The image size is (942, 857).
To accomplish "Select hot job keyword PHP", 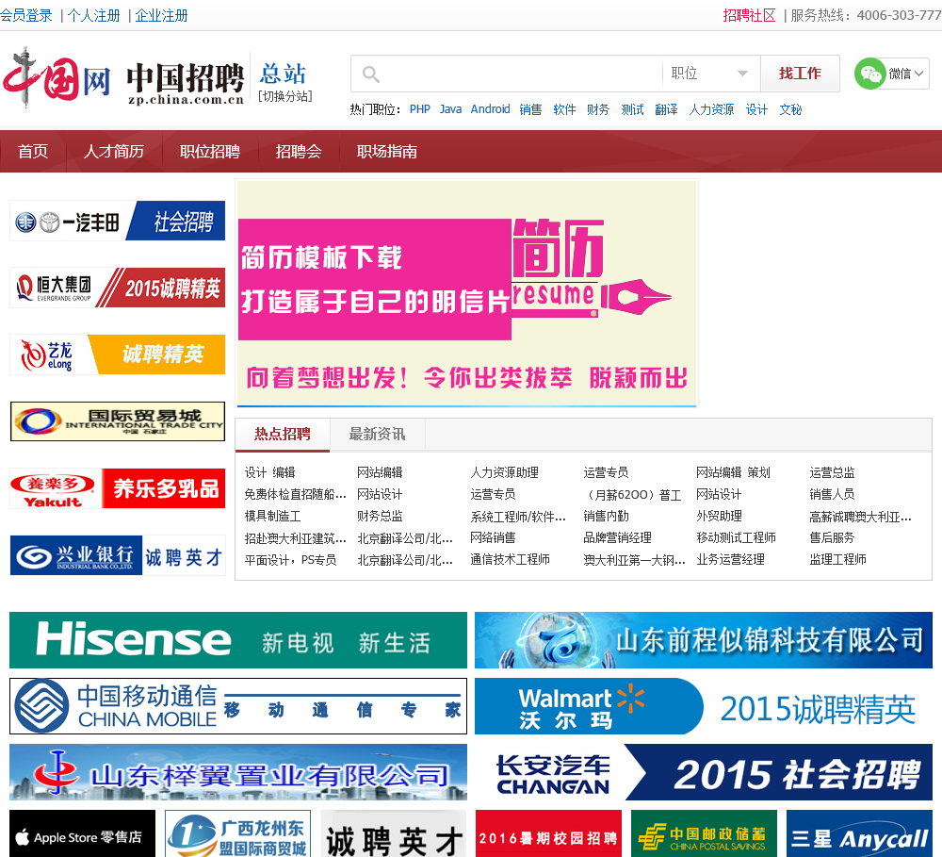I will (420, 109).
